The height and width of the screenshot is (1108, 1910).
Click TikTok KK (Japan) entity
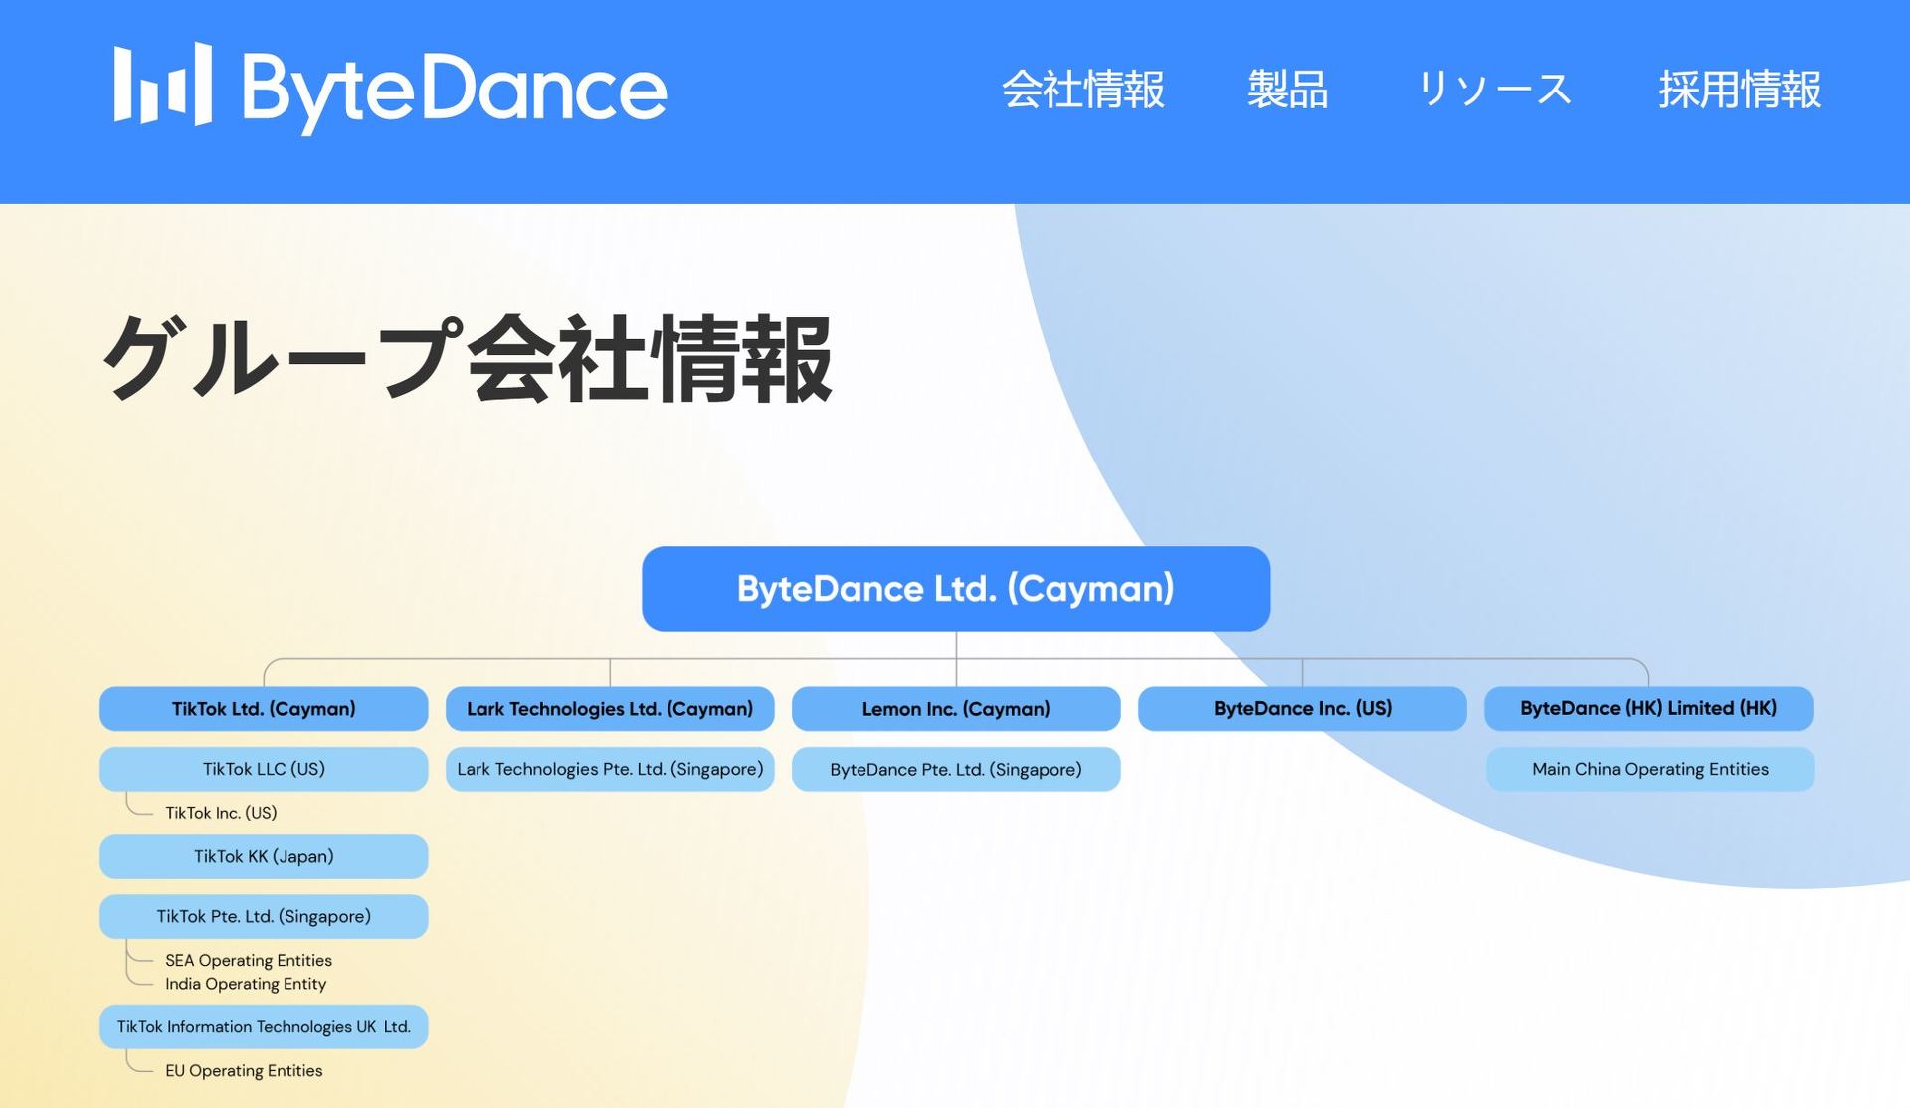pos(264,856)
